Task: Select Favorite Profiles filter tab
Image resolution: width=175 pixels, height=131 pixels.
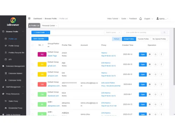Action: [143, 39]
